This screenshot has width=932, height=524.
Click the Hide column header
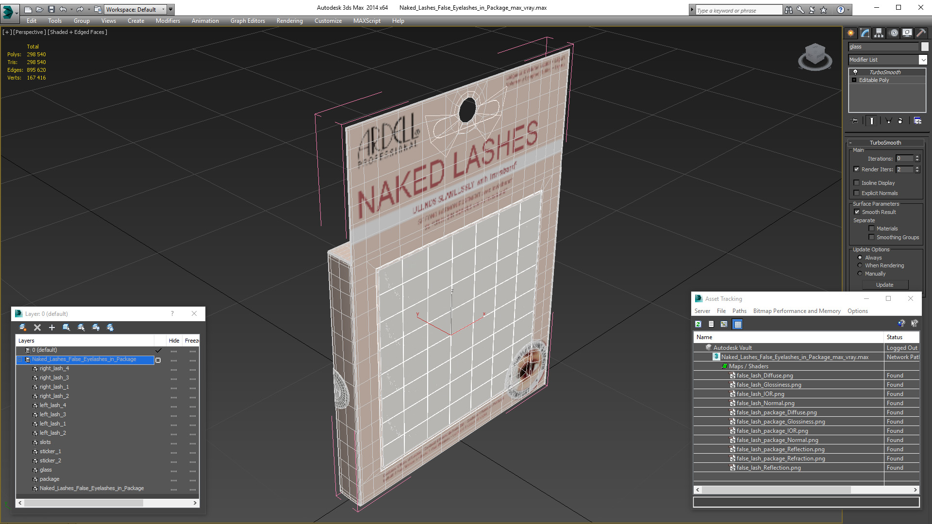(x=174, y=341)
